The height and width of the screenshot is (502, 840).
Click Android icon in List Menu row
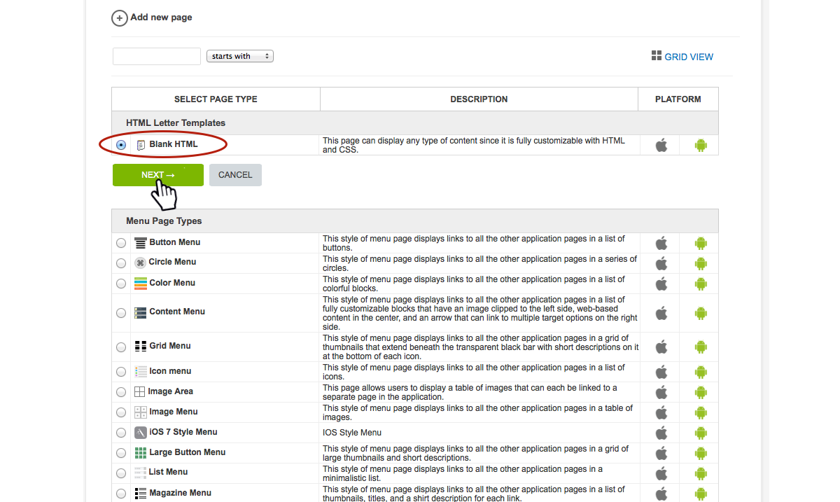tap(701, 473)
